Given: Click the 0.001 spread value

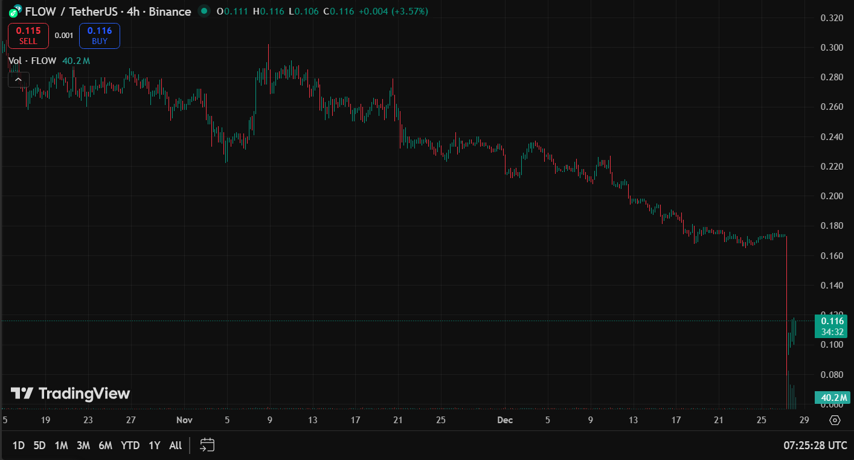Looking at the screenshot, I should 64,36.
